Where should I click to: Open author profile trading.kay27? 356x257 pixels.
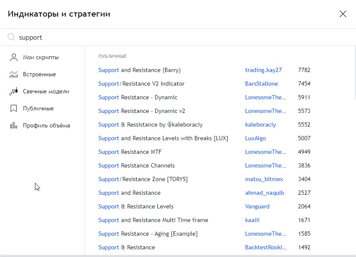point(263,70)
